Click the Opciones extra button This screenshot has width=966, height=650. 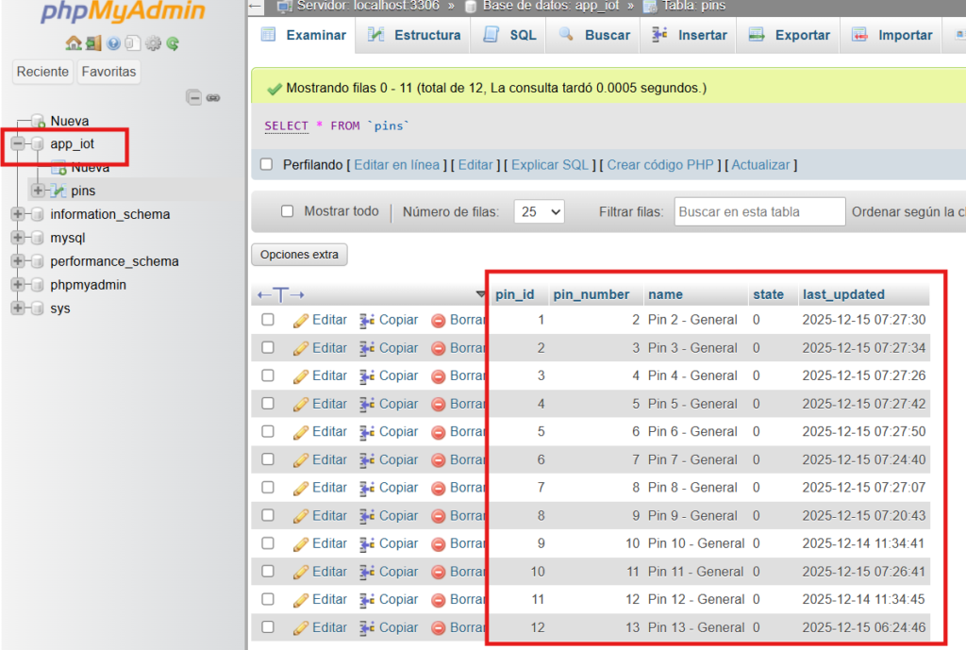tap(299, 255)
